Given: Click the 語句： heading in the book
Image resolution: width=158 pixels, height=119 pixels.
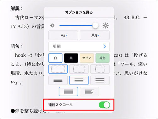Looking at the screenshot, I should click(17, 46).
